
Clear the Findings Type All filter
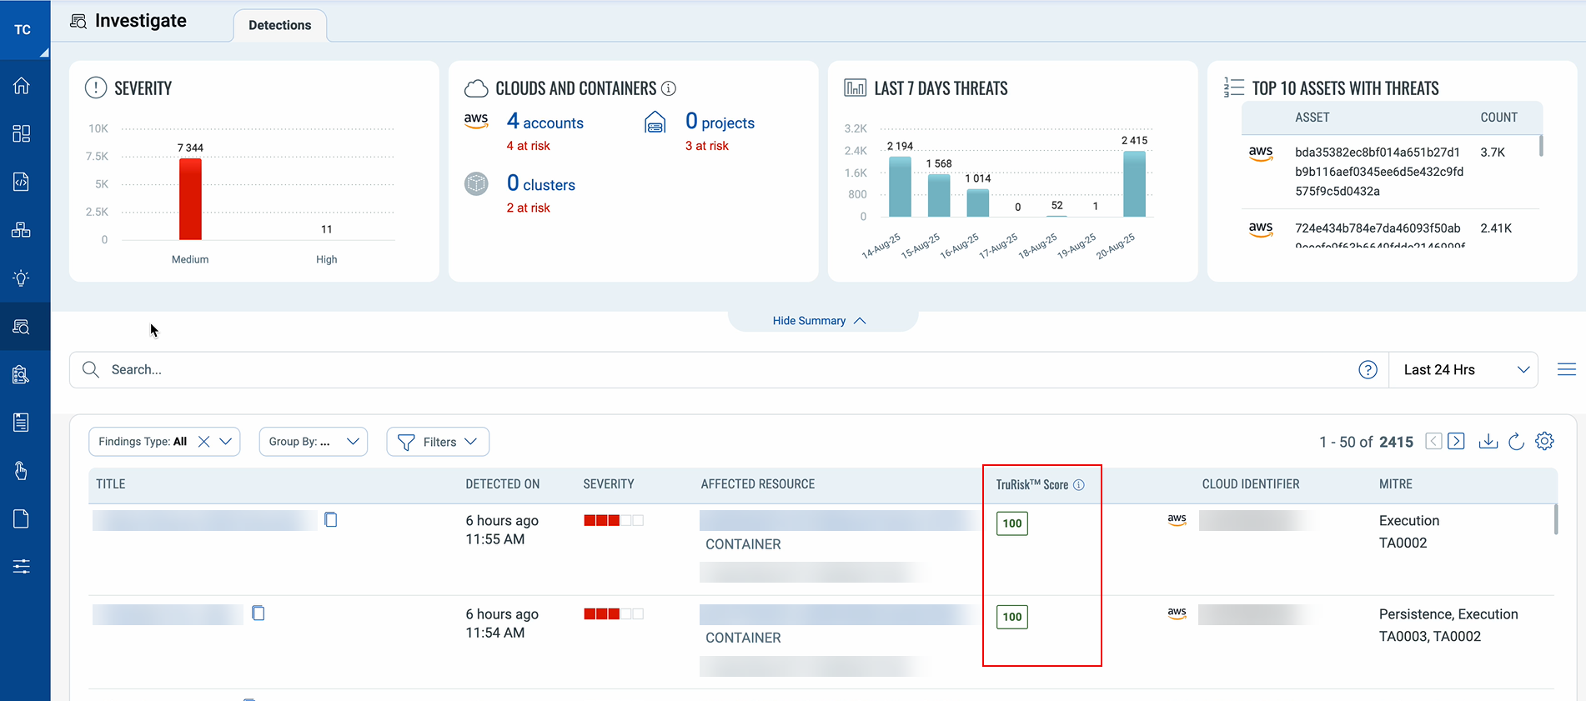(203, 442)
